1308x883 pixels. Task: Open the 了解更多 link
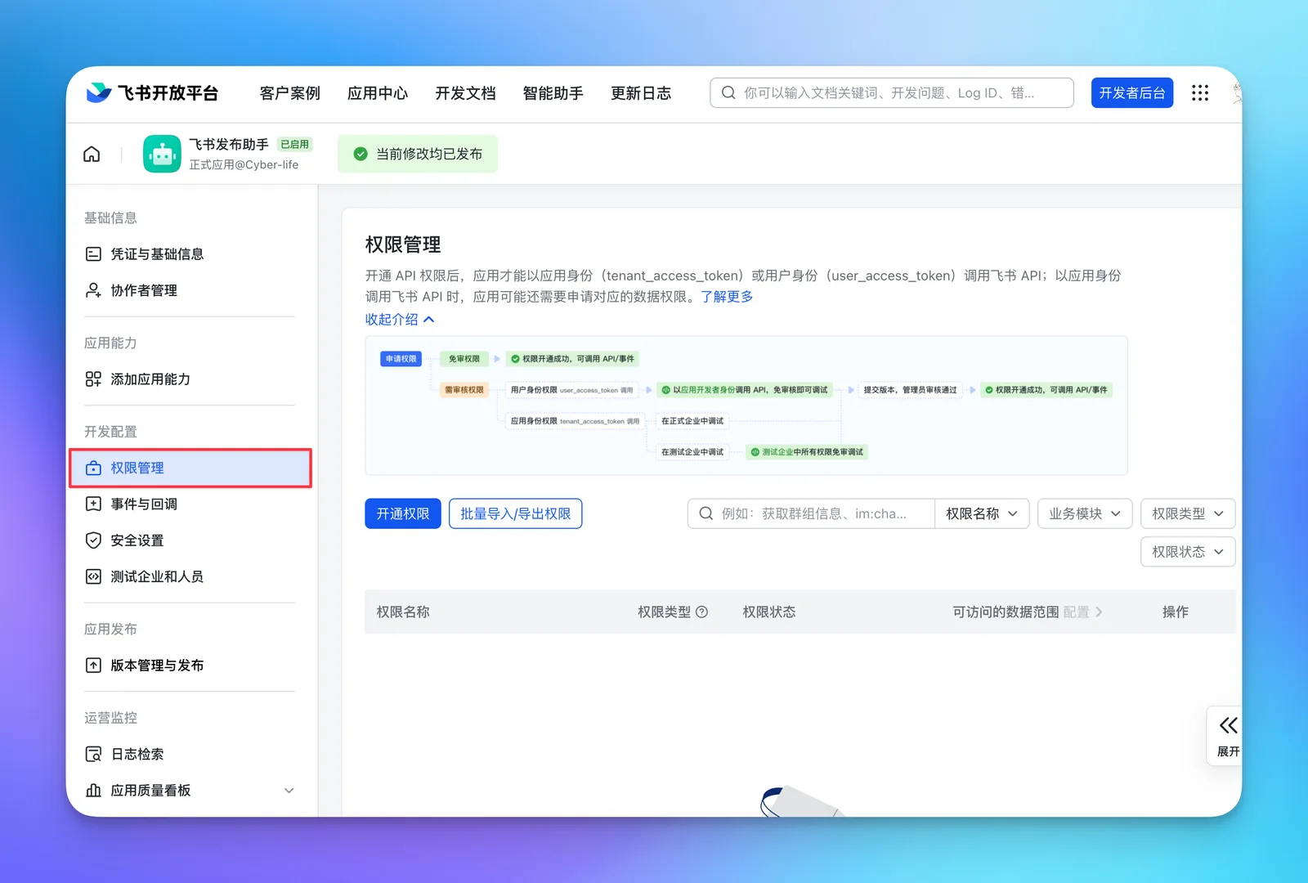pos(727,297)
